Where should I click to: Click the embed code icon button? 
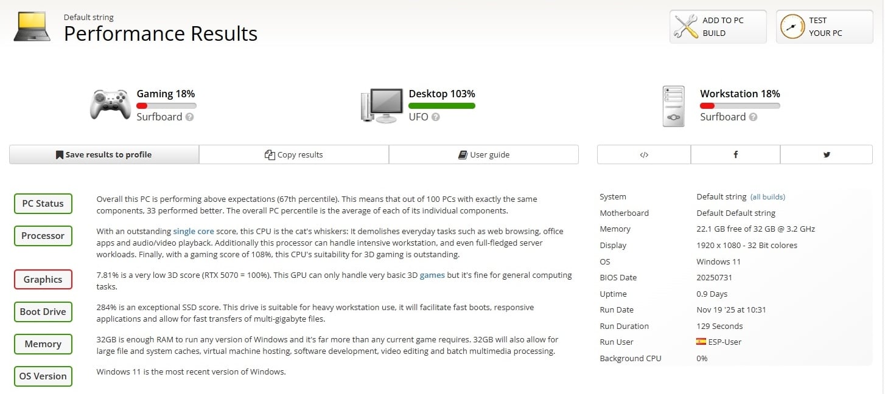[x=644, y=154]
